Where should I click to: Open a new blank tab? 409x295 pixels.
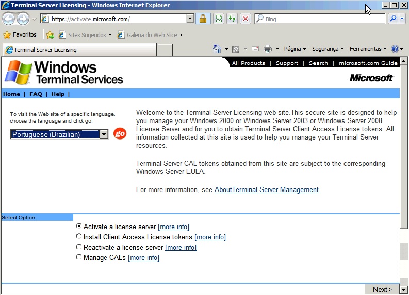click(165, 50)
